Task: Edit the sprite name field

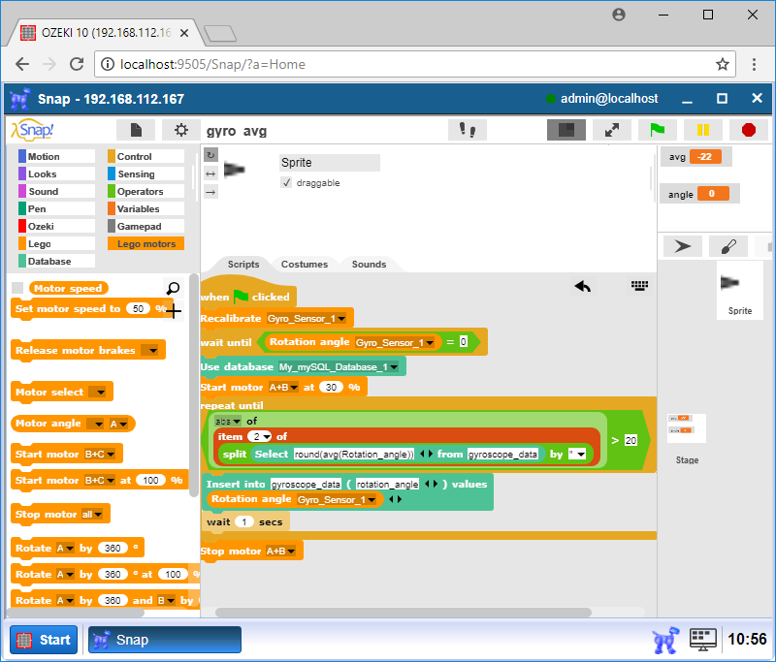Action: 329,163
